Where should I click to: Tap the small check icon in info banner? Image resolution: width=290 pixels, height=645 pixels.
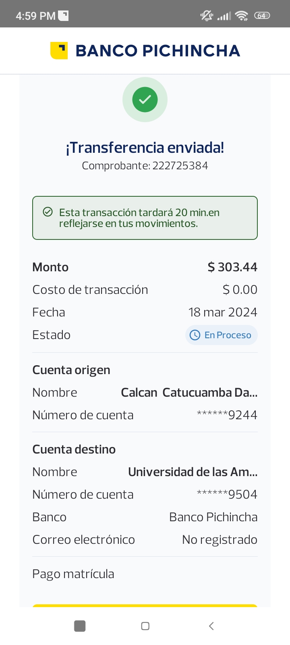48,212
